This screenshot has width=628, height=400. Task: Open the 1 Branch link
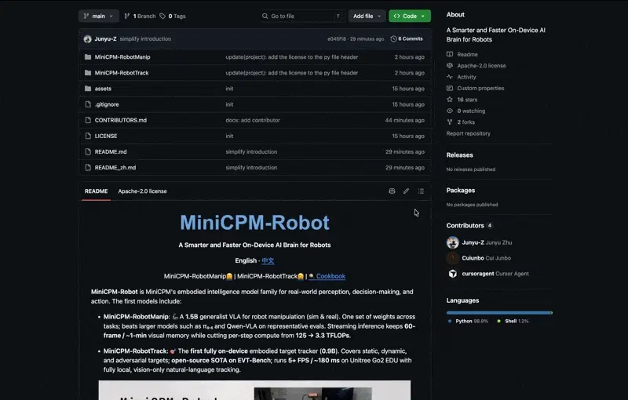point(140,16)
